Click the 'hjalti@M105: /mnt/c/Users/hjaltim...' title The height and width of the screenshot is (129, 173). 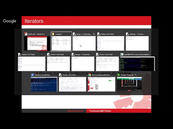137,55
